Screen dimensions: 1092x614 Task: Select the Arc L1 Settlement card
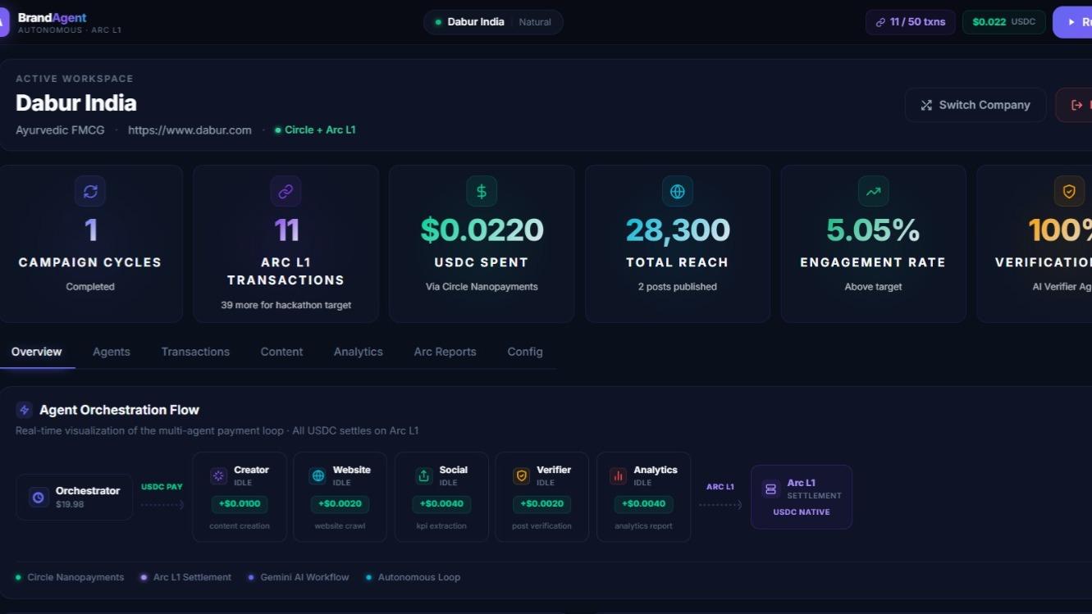[x=802, y=497]
